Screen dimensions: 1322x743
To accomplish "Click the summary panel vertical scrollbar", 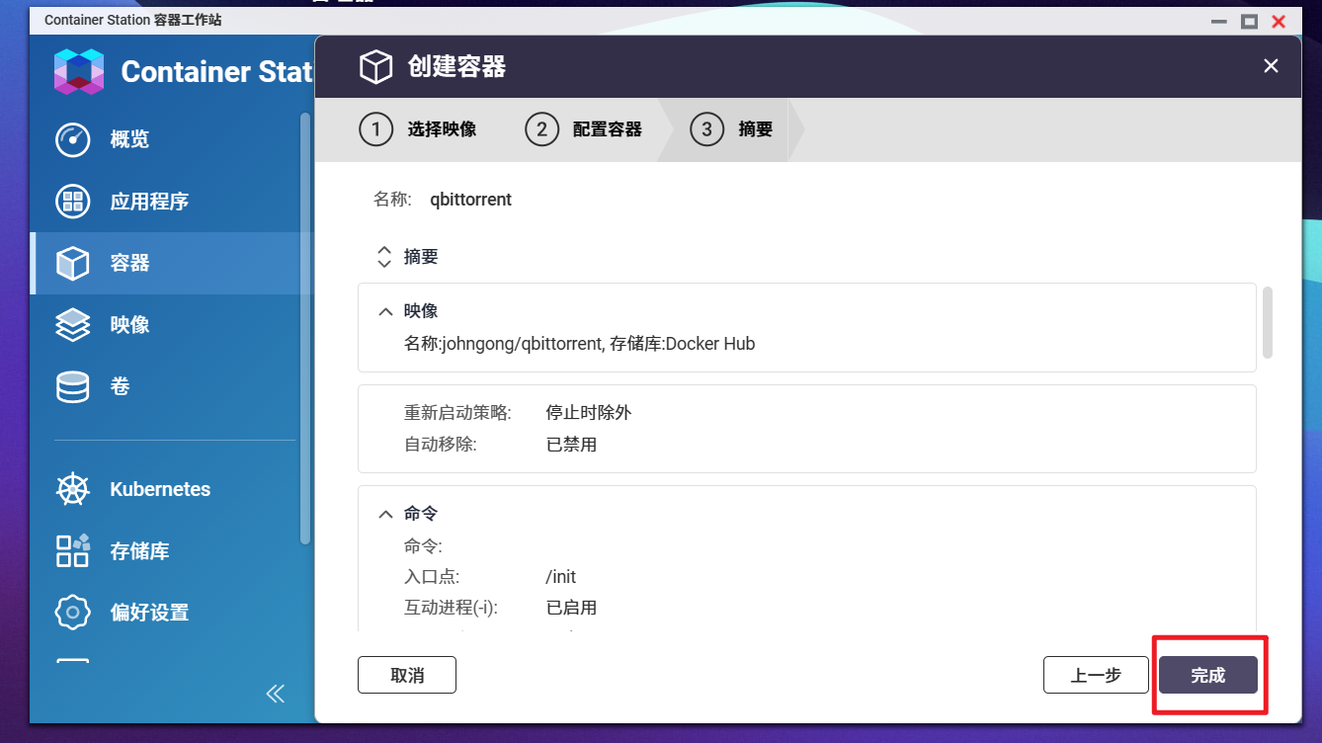I will 1268,322.
